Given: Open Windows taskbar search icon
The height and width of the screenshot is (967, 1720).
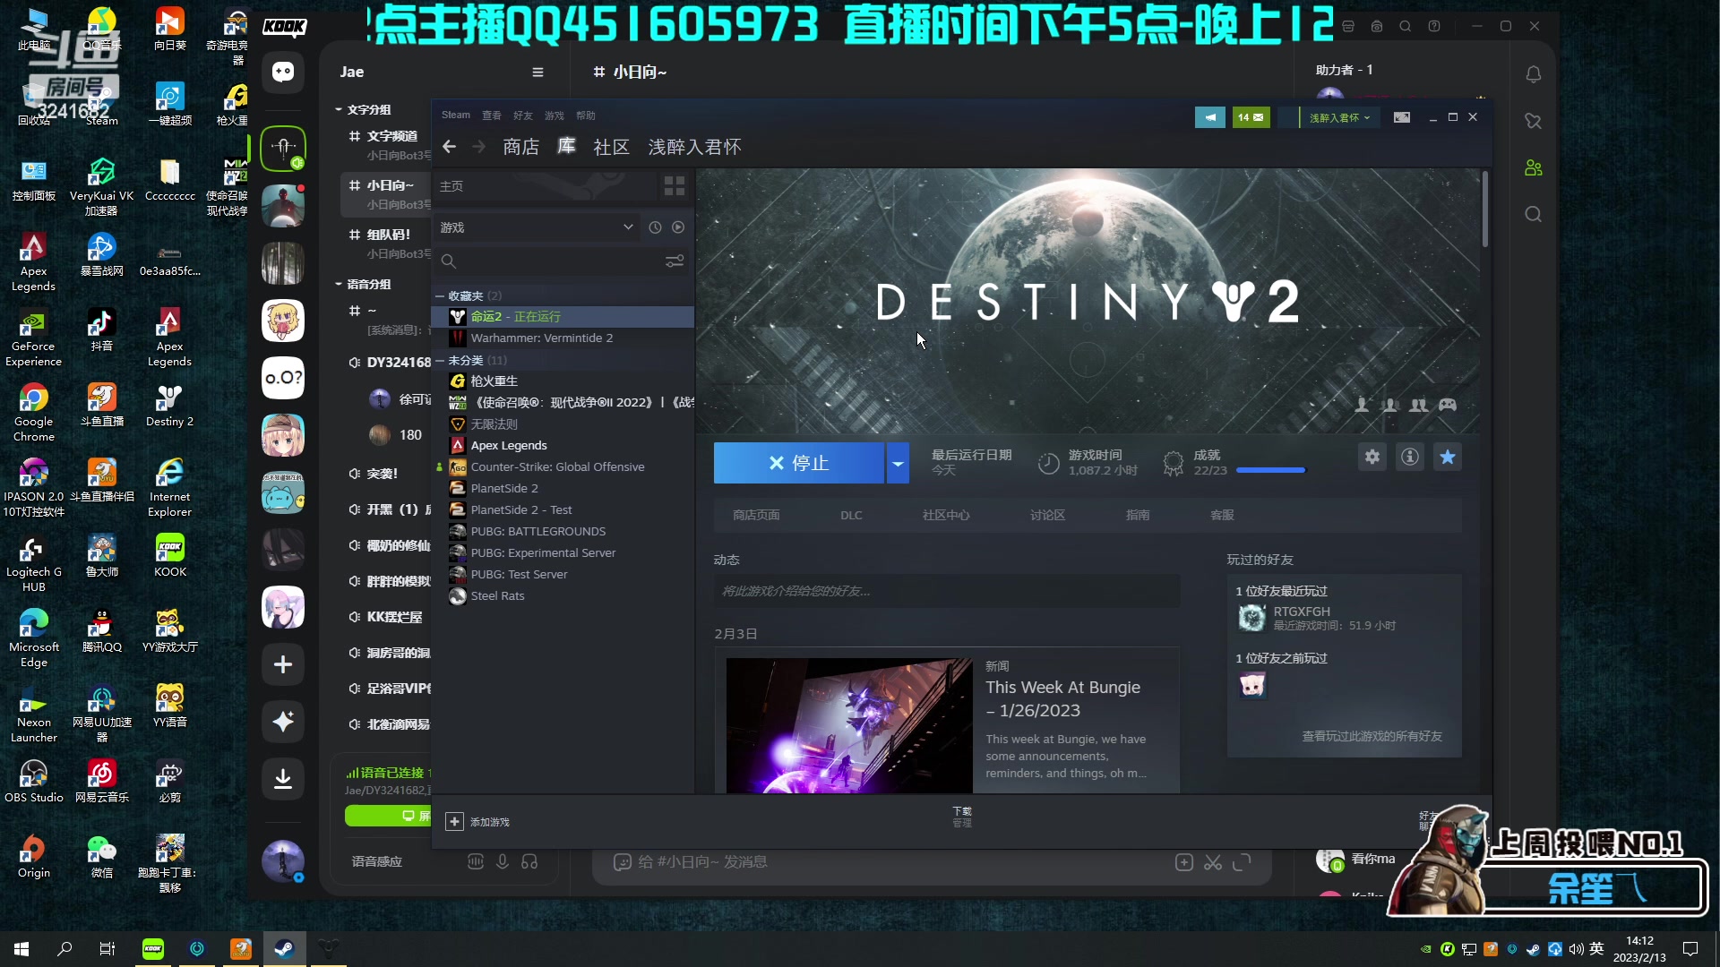Looking at the screenshot, I should 64,948.
